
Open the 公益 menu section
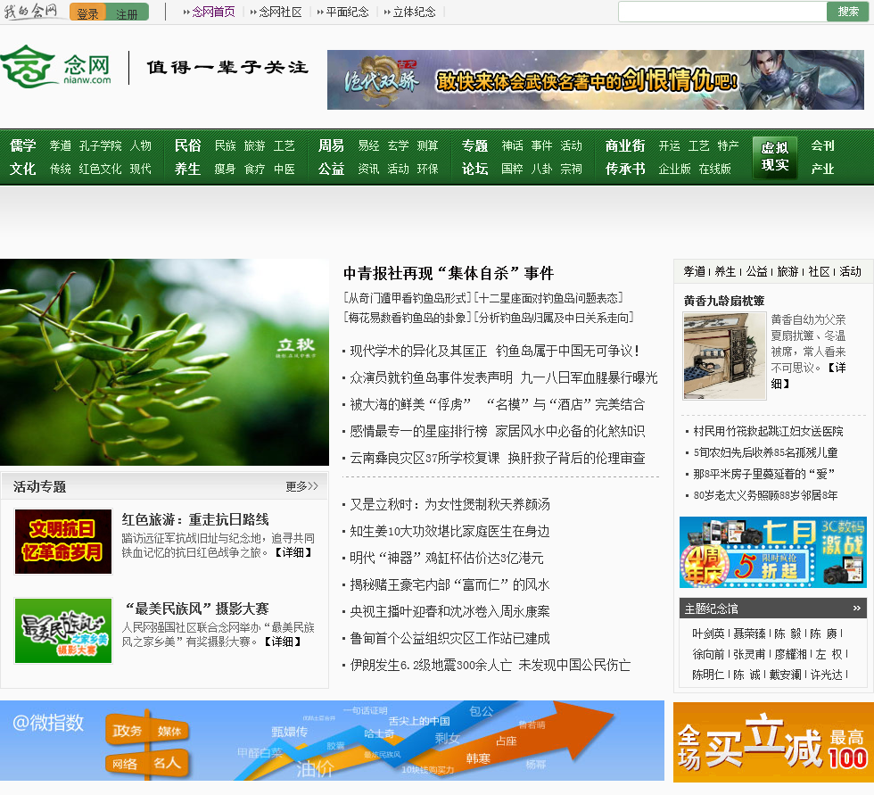331,169
